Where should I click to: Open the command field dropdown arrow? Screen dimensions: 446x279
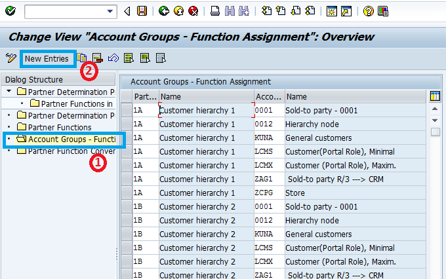[x=109, y=11]
